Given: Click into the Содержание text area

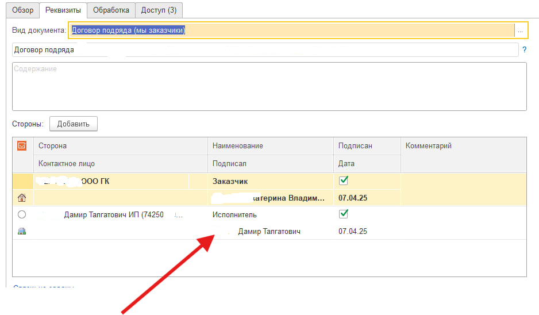Looking at the screenshot, I should point(269,86).
